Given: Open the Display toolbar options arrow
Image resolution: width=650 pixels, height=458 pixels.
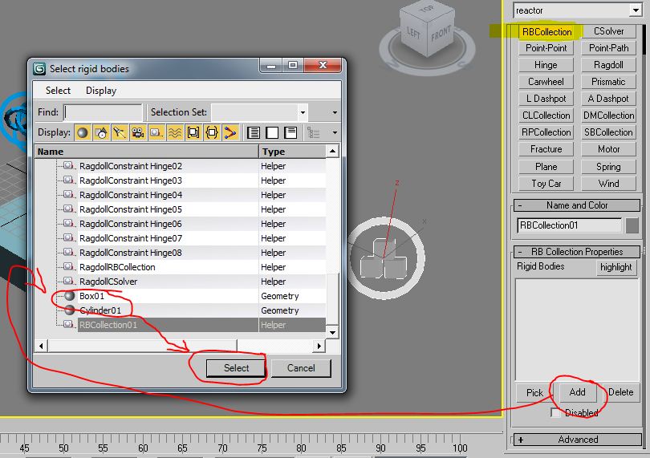Looking at the screenshot, I should 335,132.
